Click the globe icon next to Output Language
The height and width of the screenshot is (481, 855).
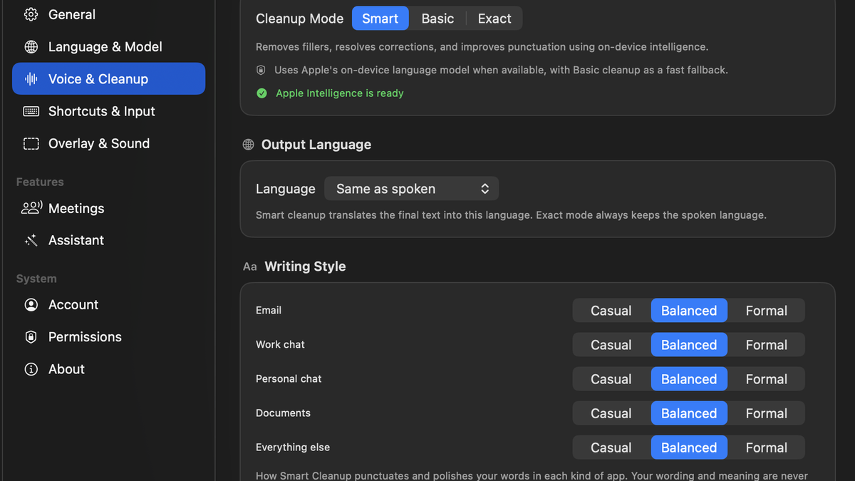point(248,145)
